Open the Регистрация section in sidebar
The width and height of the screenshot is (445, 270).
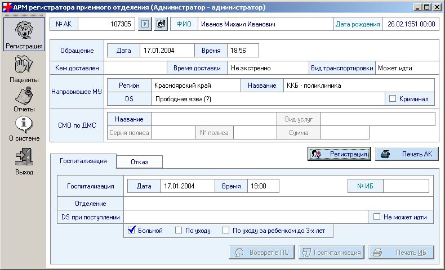(23, 33)
